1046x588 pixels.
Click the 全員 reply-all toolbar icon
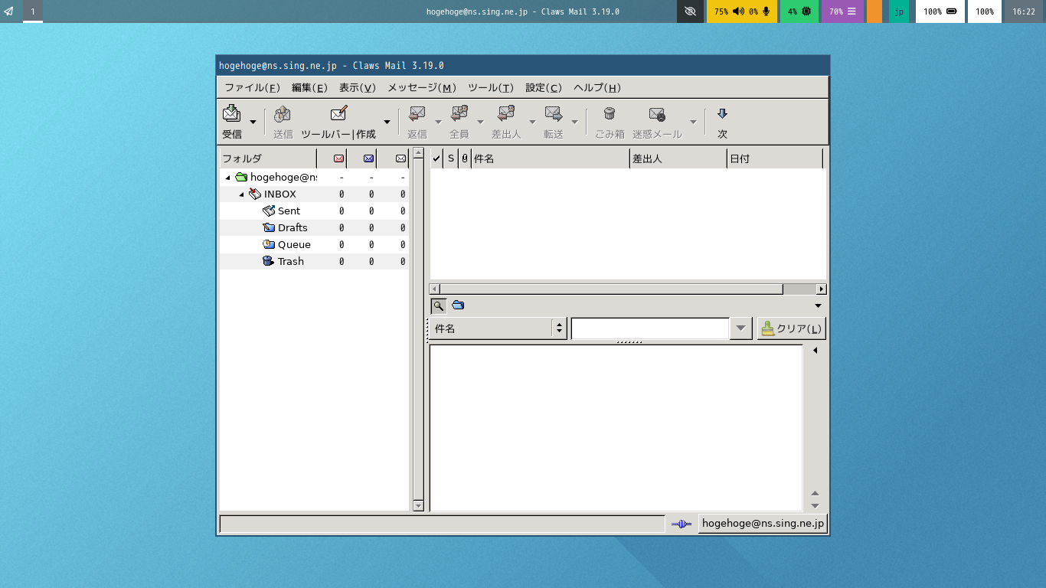459,114
